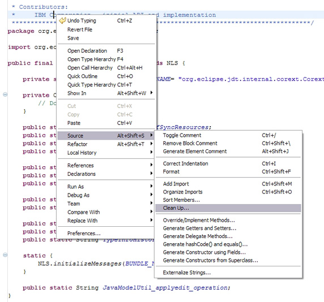Click the Undo Typing arrow icon
324x302 pixels.
pos(62,20)
